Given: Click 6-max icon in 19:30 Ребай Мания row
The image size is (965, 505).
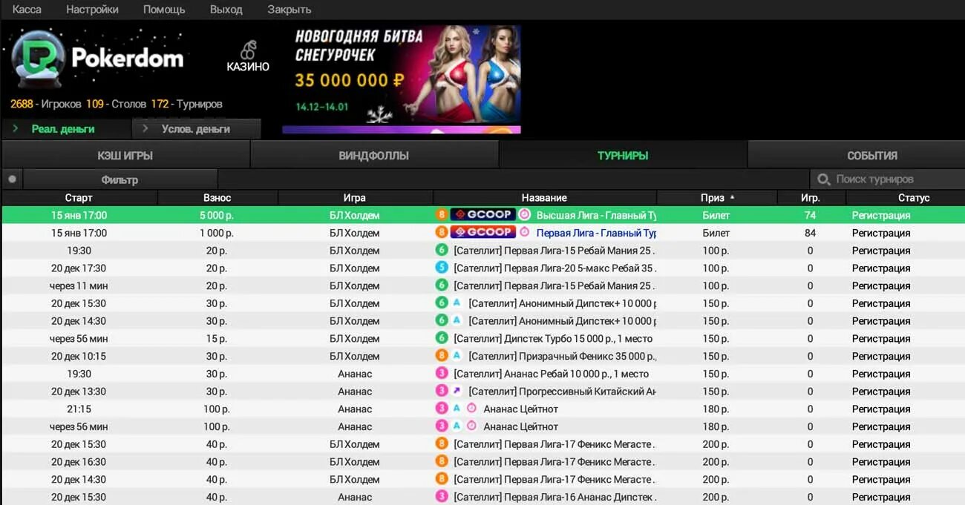Looking at the screenshot, I should point(442,250).
